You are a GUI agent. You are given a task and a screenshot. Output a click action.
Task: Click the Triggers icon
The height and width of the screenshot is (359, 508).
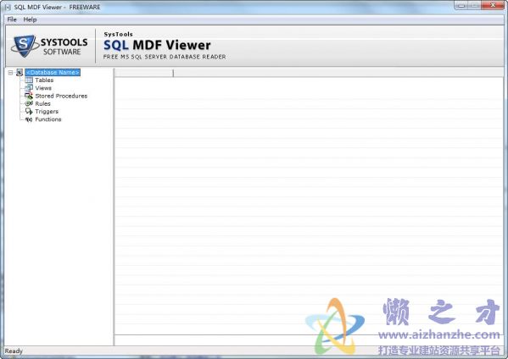pos(29,111)
